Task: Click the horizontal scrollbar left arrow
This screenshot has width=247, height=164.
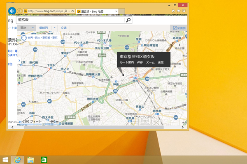Action: click(12, 127)
